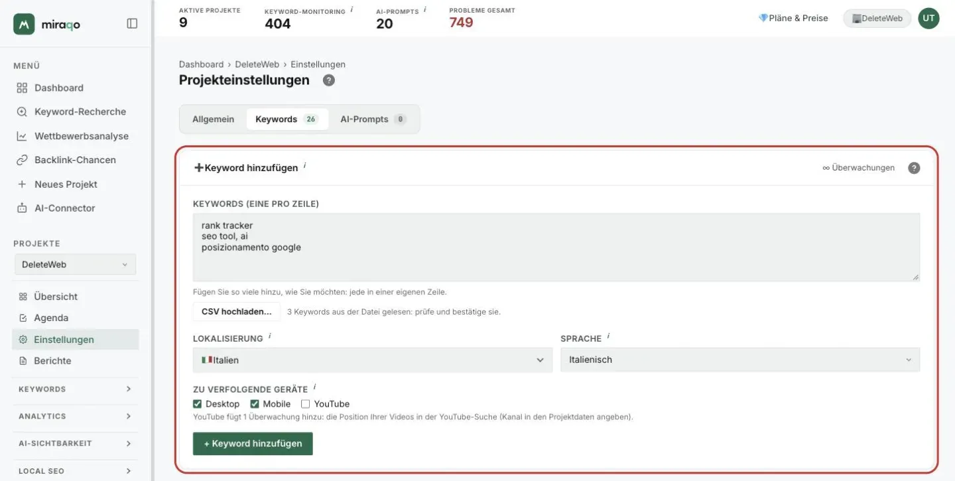The height and width of the screenshot is (481, 955).
Task: Open the UT user avatar menu
Action: (x=928, y=19)
